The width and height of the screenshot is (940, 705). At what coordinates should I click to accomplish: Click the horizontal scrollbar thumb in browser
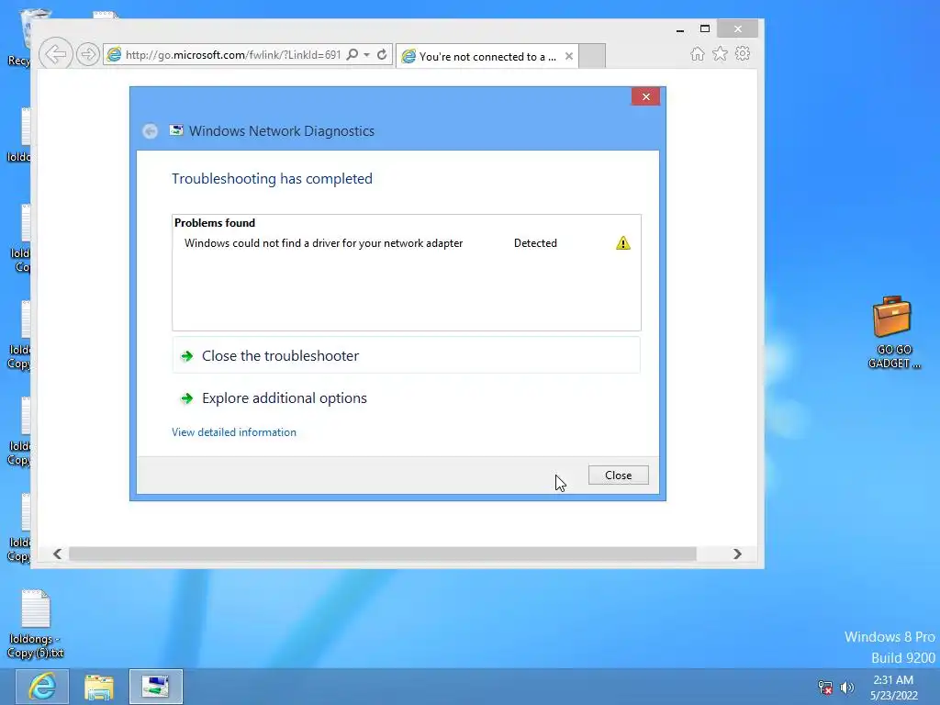click(x=383, y=554)
